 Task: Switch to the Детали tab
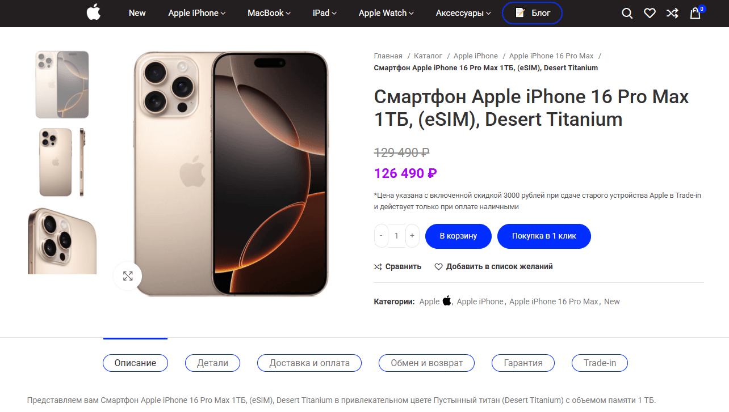[212, 363]
